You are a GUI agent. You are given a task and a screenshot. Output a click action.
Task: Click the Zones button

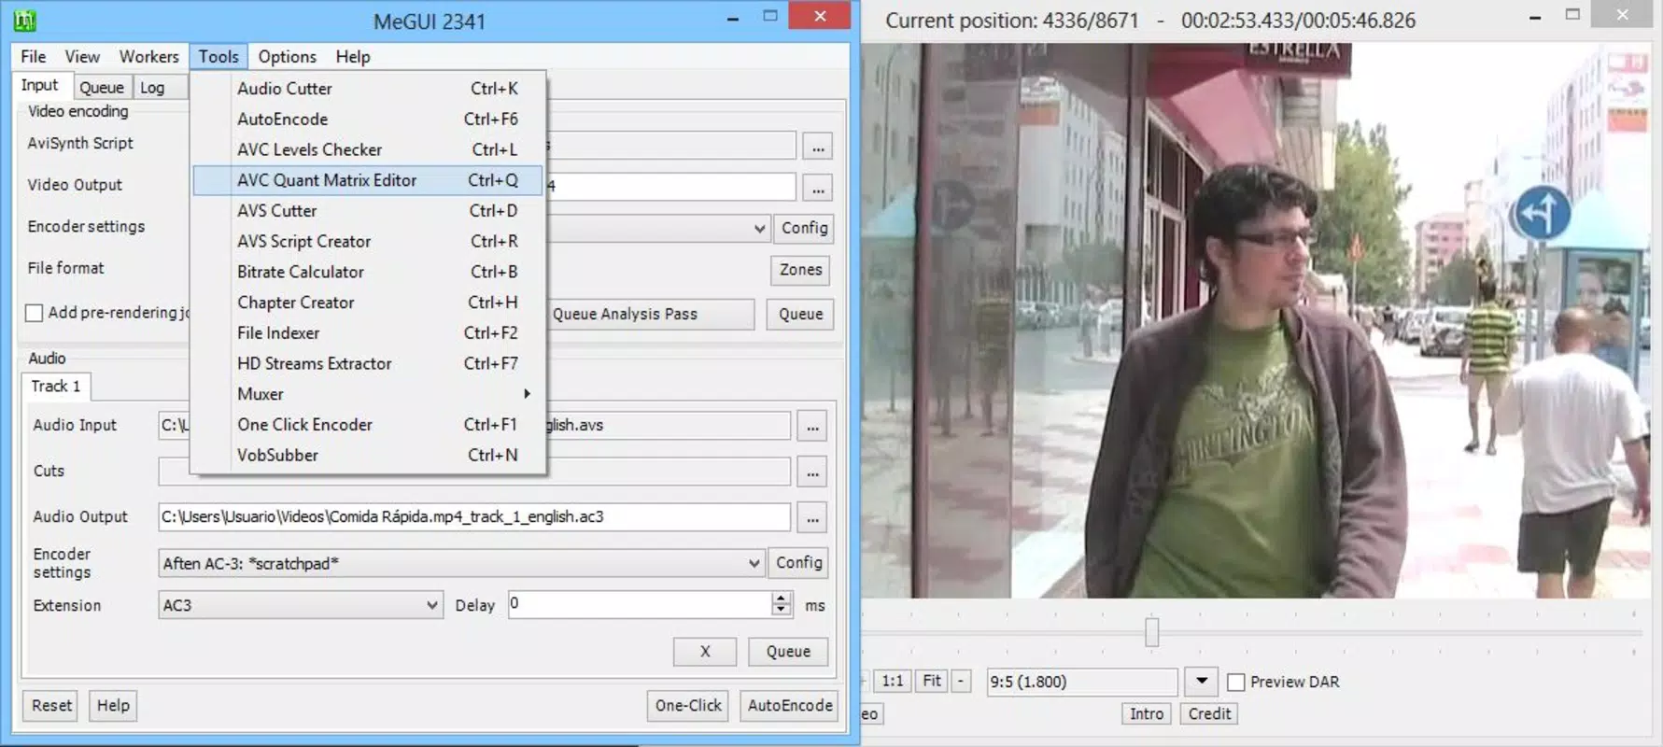tap(800, 270)
